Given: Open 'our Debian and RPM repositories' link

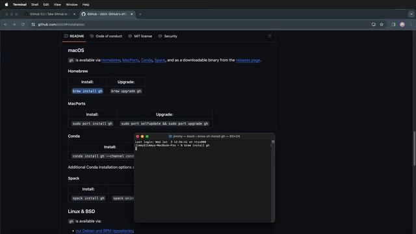Looking at the screenshot, I should click(x=105, y=231).
